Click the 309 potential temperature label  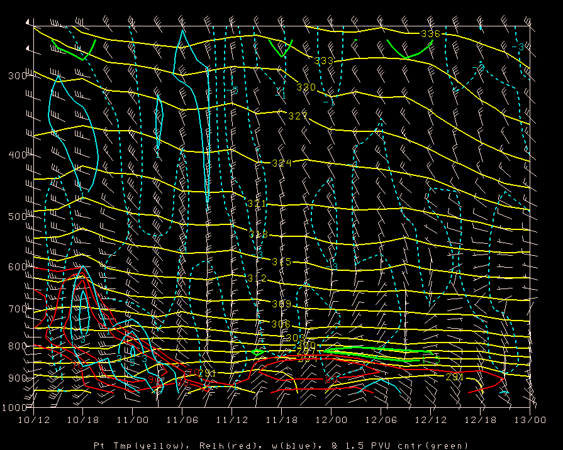[x=281, y=304]
